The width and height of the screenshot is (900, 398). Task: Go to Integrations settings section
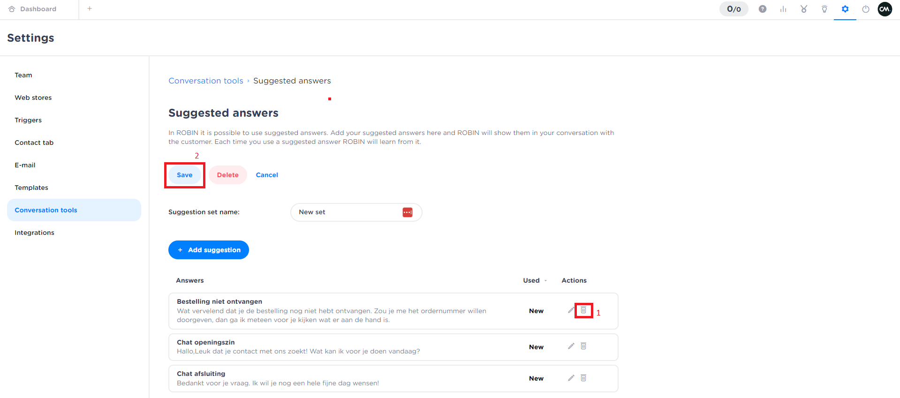(34, 233)
